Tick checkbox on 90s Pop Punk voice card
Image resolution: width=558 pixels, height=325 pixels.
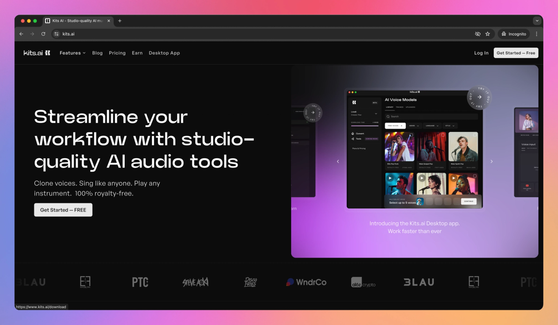tap(411, 135)
